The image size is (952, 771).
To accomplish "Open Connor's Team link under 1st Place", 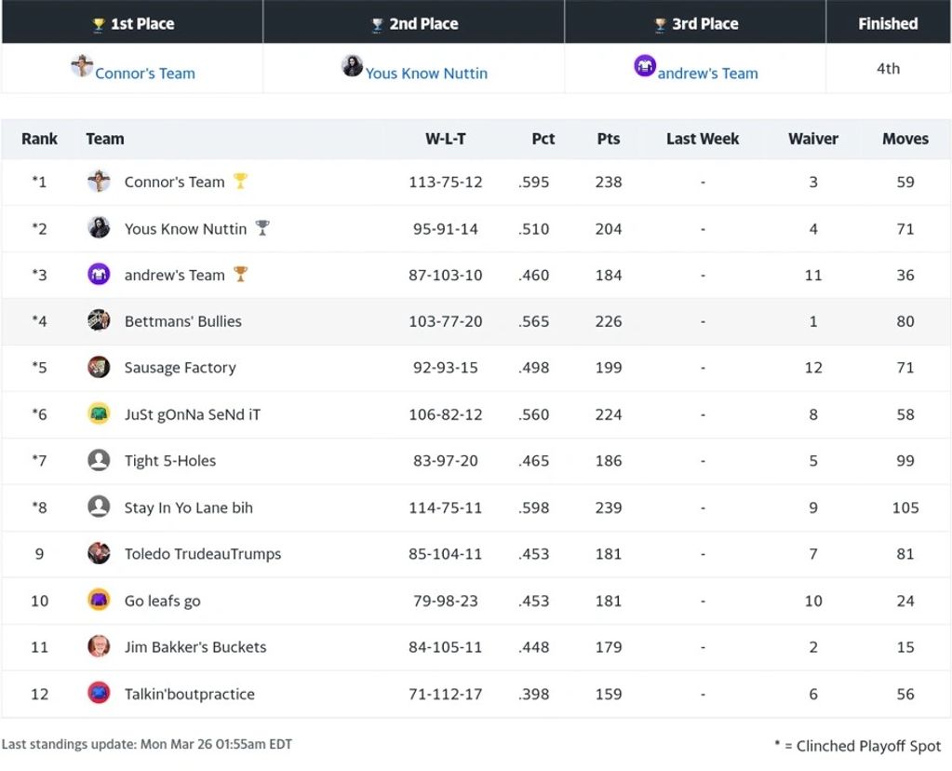I will coord(144,74).
